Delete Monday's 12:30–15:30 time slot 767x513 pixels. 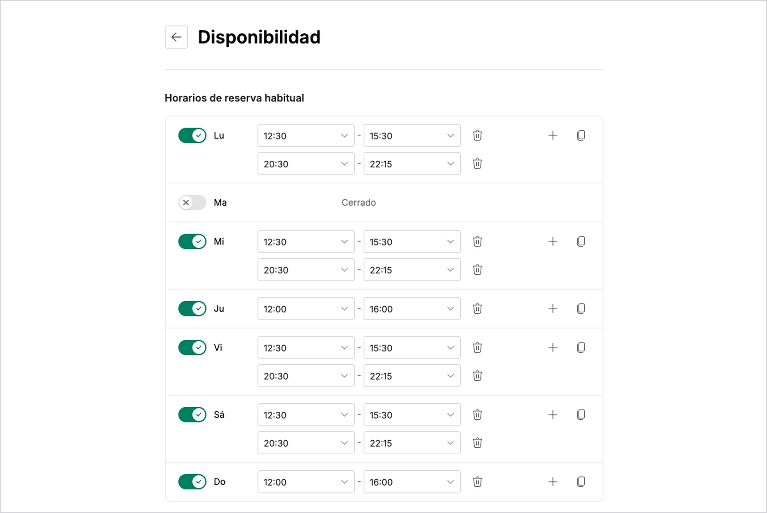(477, 135)
